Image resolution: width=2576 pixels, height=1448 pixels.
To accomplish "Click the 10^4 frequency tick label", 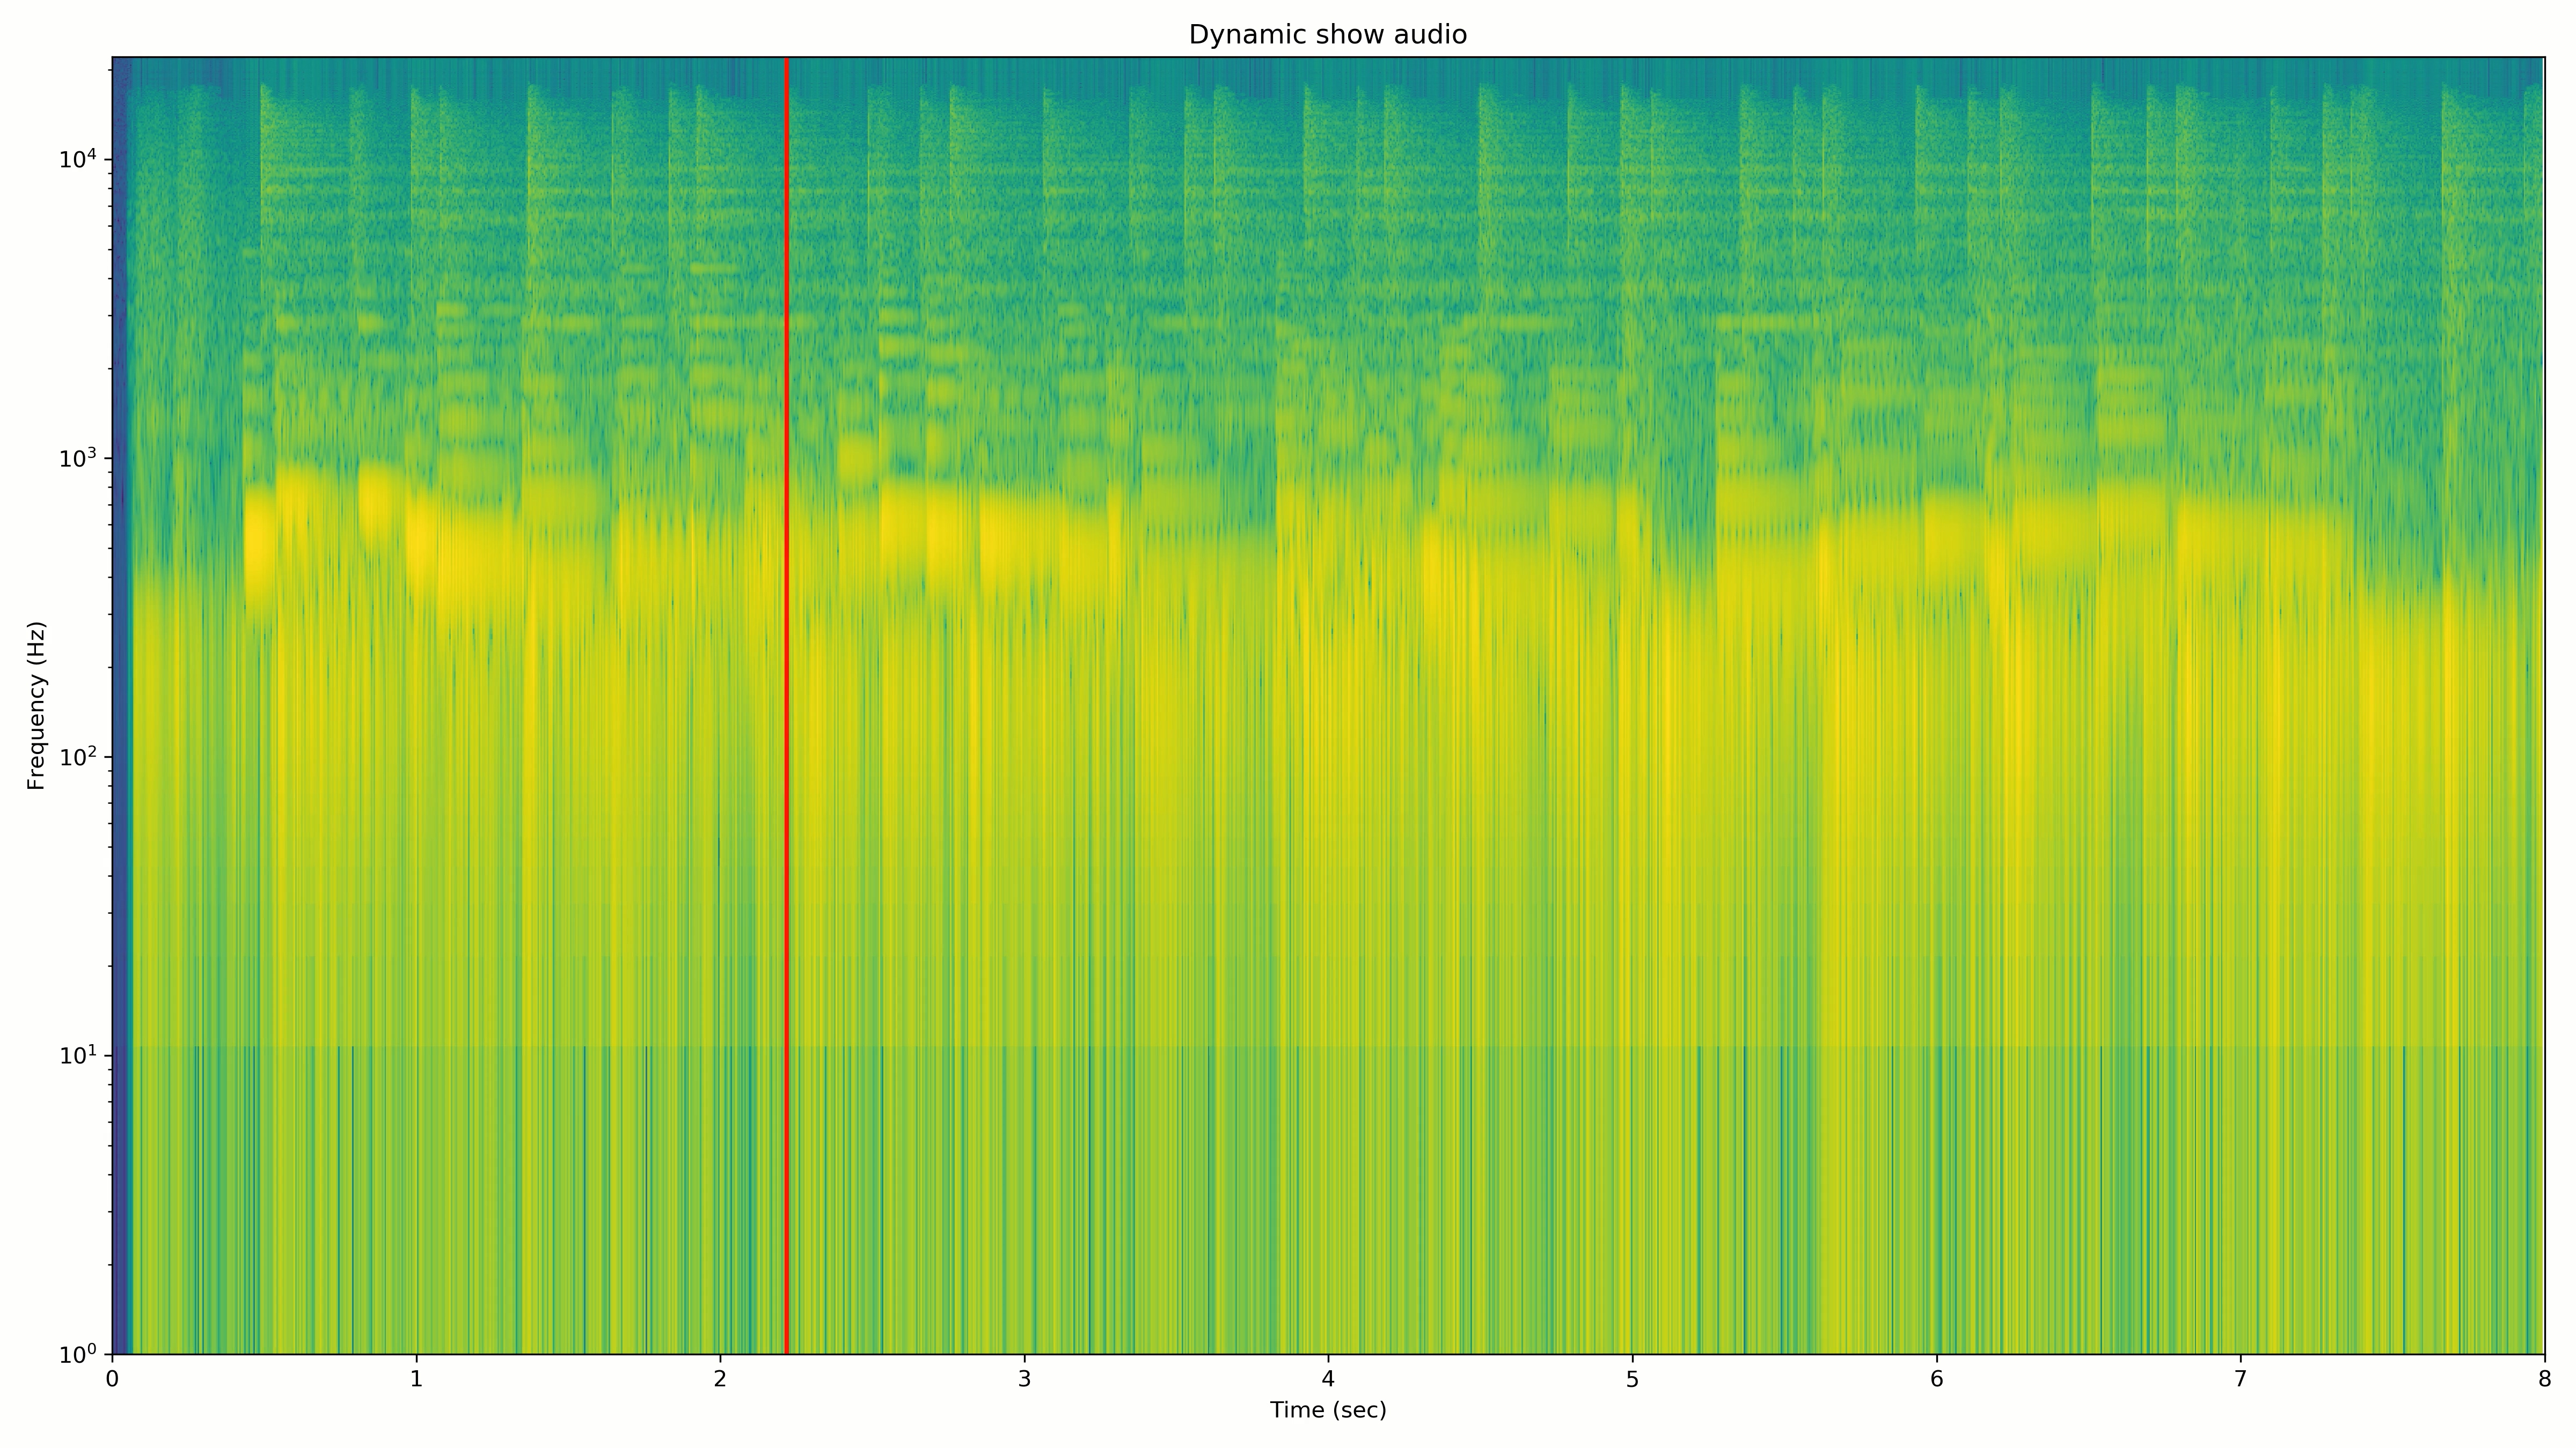I will (x=78, y=158).
